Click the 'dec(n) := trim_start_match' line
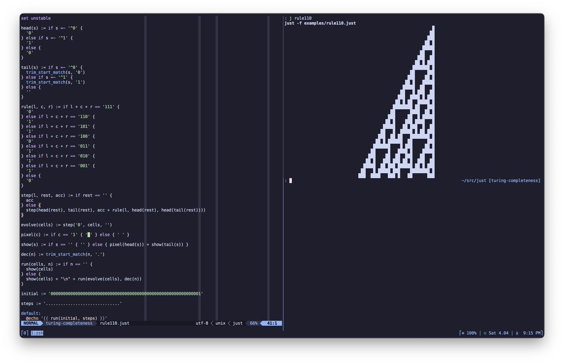This screenshot has height=364, width=564. [x=63, y=255]
